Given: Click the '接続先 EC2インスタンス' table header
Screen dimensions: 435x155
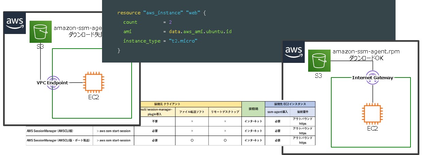Looking at the screenshot, I should 290,103.
